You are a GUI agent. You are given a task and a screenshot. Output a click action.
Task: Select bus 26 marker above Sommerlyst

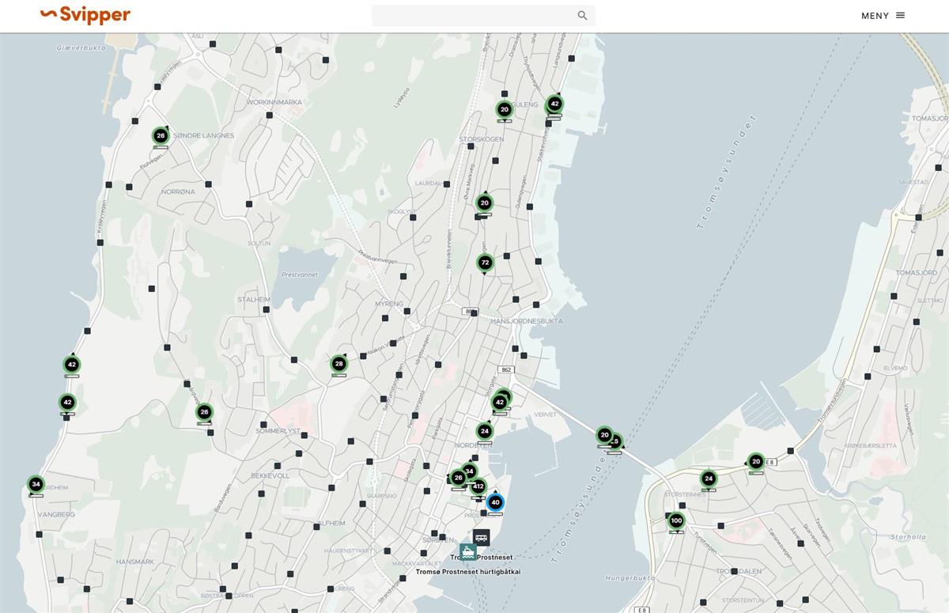pos(204,412)
